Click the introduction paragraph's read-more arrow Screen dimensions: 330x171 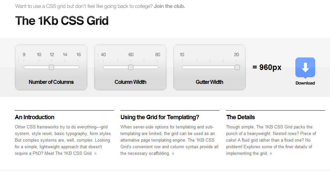[95, 154]
